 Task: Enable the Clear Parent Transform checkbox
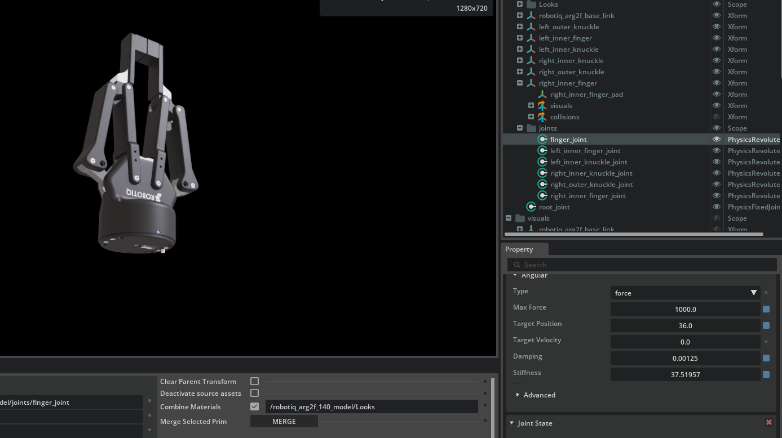coord(254,381)
